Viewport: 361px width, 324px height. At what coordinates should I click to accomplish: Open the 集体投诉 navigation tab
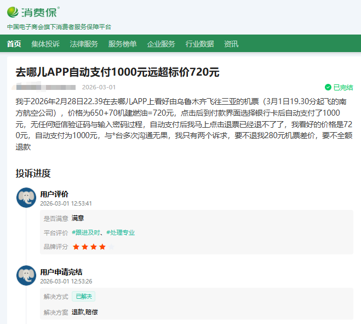tap(45, 44)
